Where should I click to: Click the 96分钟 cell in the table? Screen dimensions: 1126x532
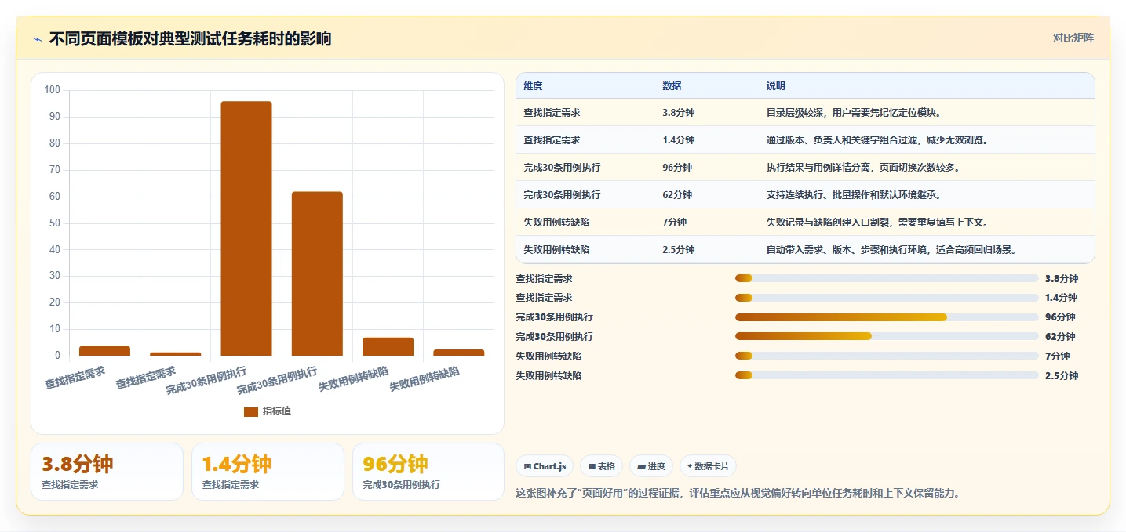(x=677, y=168)
